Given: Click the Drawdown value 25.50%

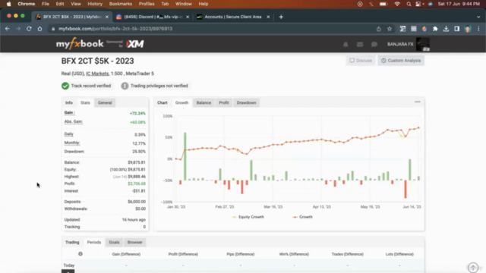Looking at the screenshot, I should (x=139, y=152).
